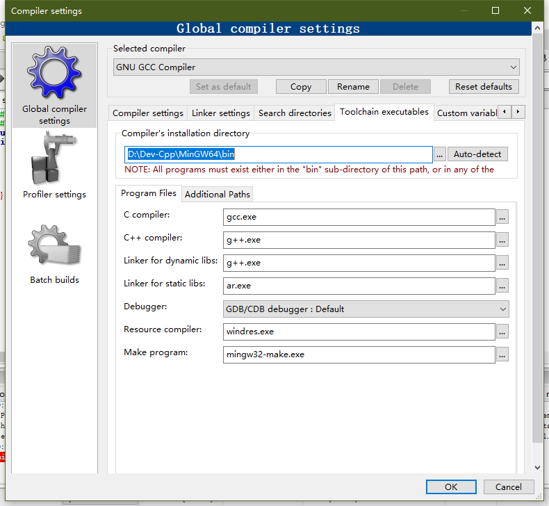549x506 pixels.
Task: Confirm with the OK button
Action: coord(451,487)
